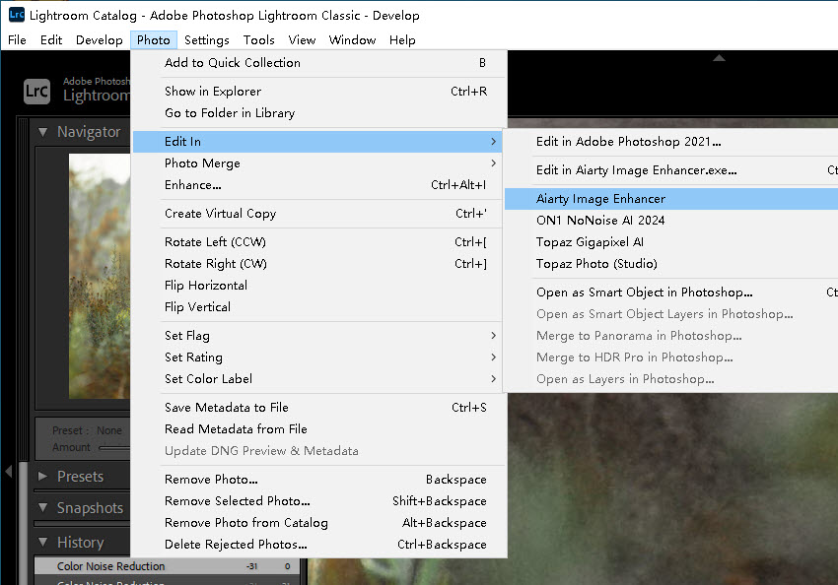Open the File menu
This screenshot has height=585, width=838.
pyautogui.click(x=17, y=40)
